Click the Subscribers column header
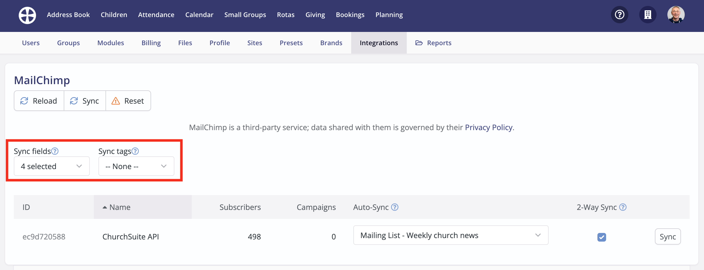 (240, 207)
